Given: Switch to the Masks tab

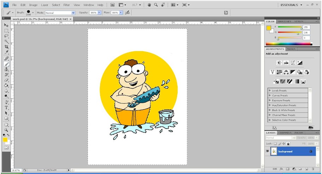Looking at the screenshot, I should [291, 49].
